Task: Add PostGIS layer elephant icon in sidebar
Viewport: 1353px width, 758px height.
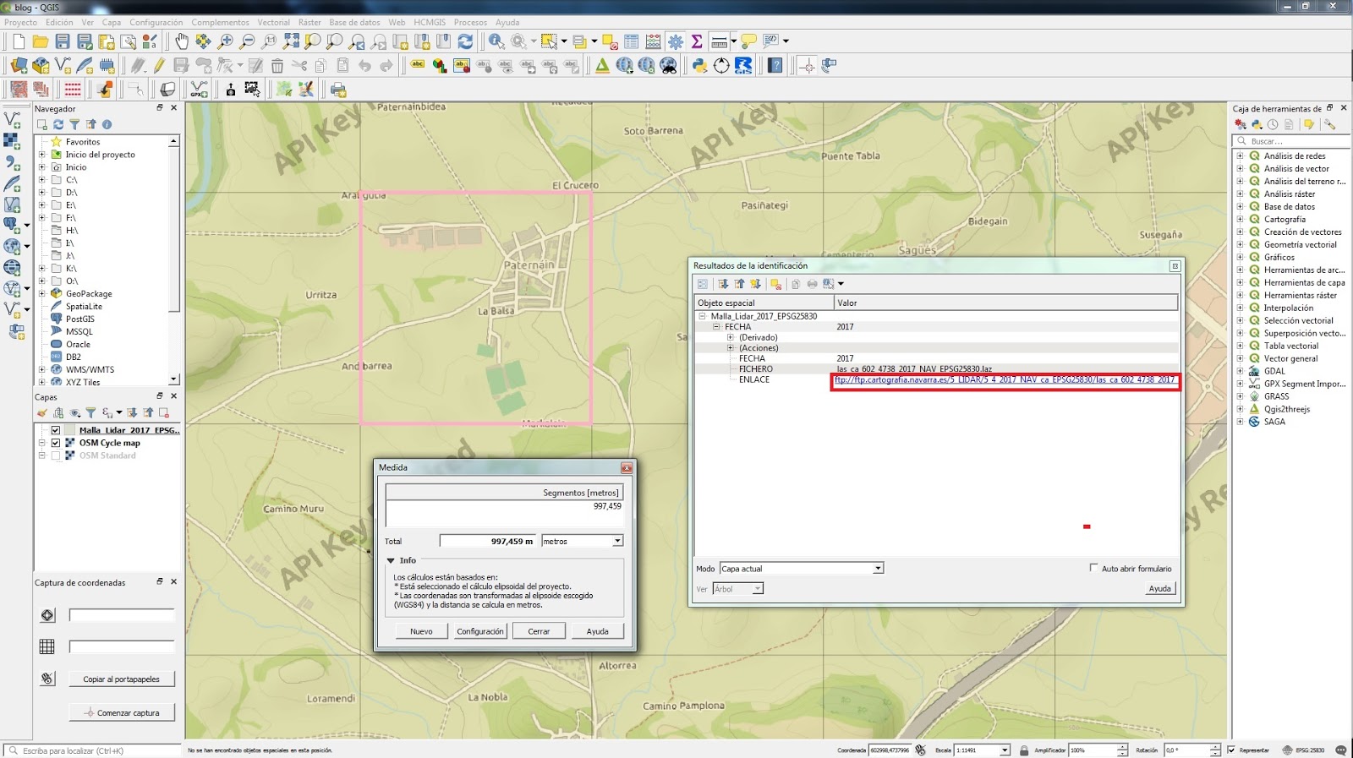Action: tap(12, 226)
